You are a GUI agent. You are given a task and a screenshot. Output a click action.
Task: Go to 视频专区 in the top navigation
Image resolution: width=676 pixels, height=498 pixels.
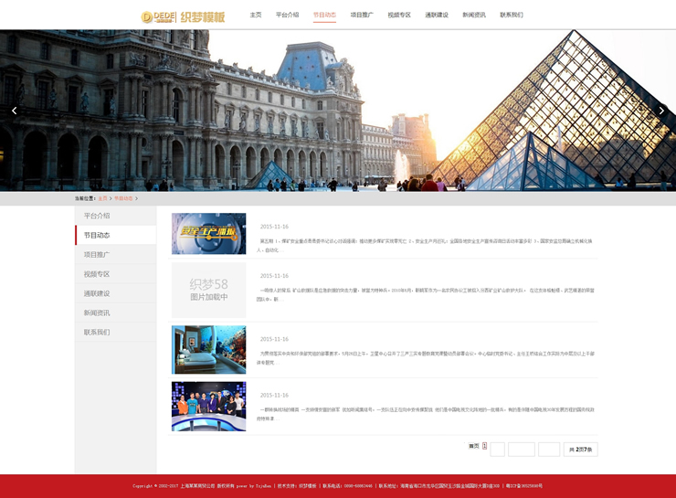tap(399, 16)
